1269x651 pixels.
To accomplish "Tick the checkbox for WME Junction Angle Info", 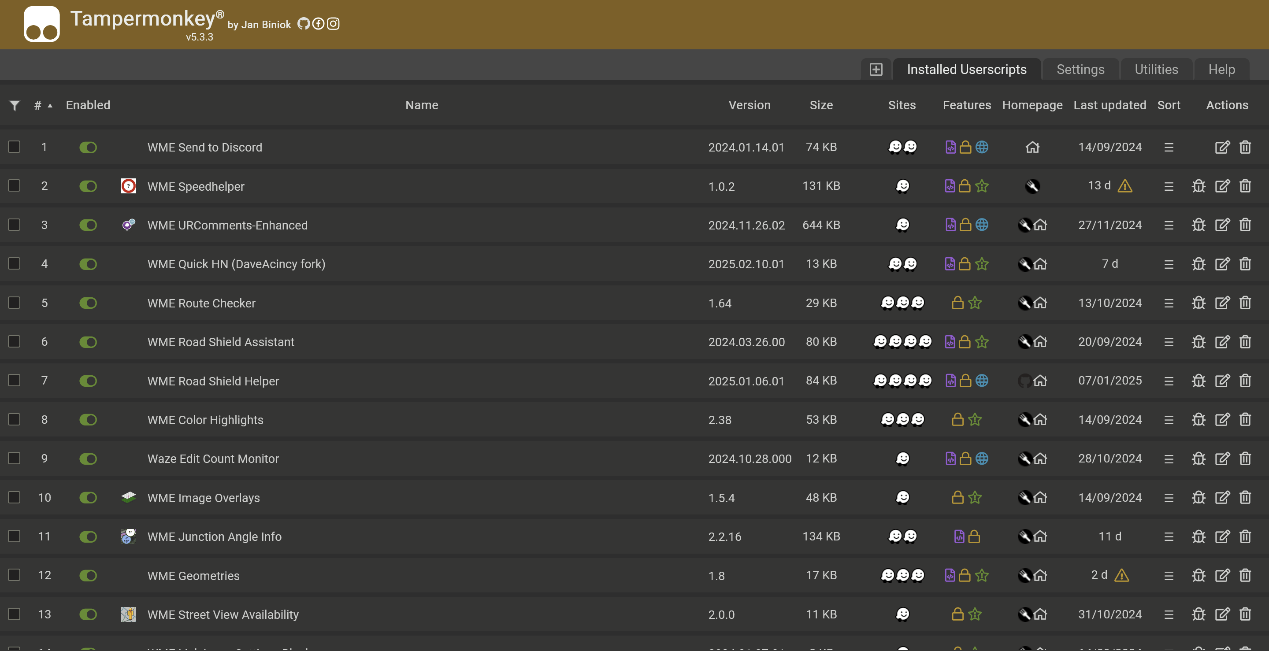I will pyautogui.click(x=14, y=536).
